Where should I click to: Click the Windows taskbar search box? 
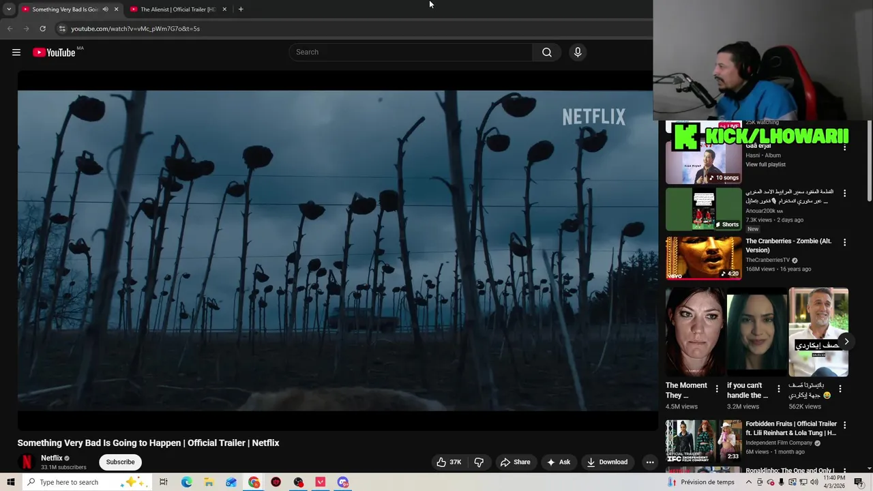click(87, 482)
